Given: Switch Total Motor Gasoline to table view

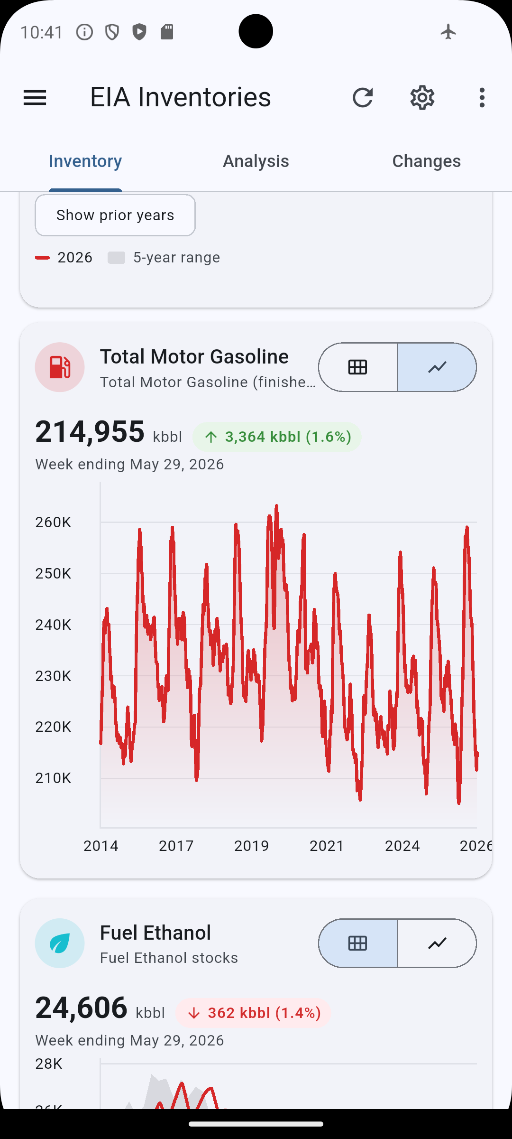Looking at the screenshot, I should coord(358,367).
